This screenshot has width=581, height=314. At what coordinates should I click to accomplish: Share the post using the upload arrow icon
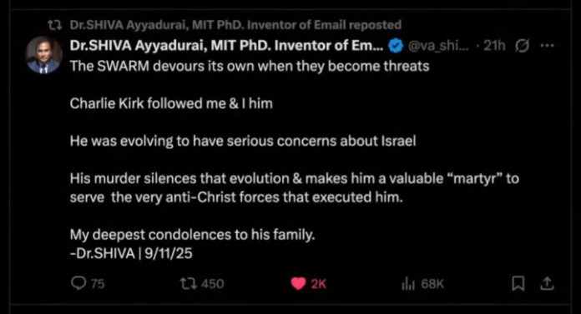547,284
